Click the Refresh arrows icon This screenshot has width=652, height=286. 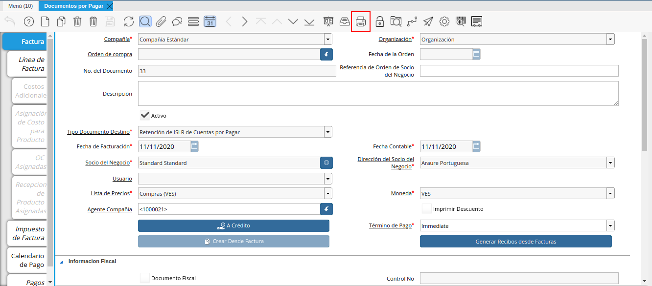pyautogui.click(x=129, y=21)
